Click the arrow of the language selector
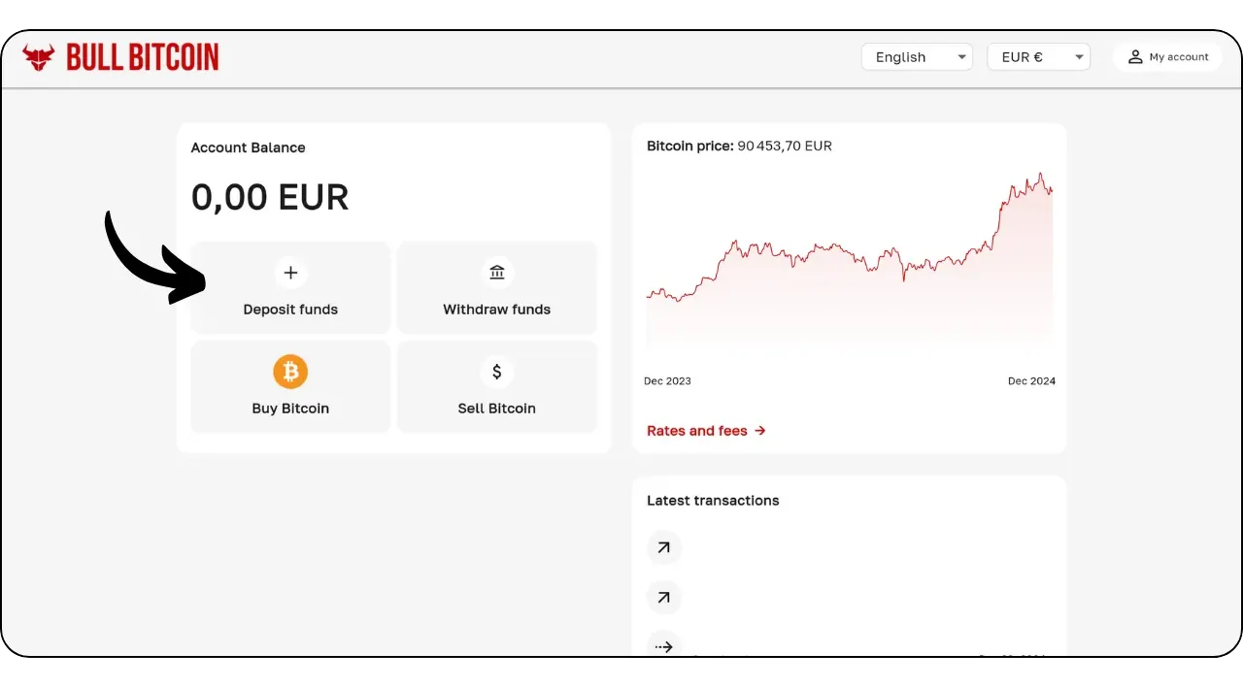This screenshot has height=687, width=1243. tap(961, 57)
